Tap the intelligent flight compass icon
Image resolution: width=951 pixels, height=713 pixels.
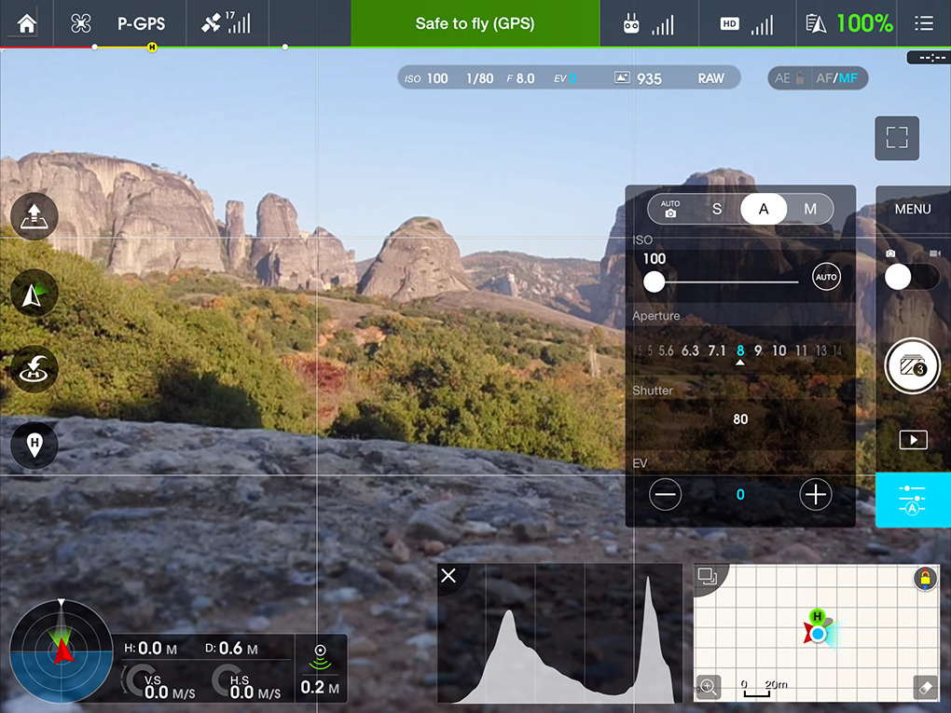[34, 293]
